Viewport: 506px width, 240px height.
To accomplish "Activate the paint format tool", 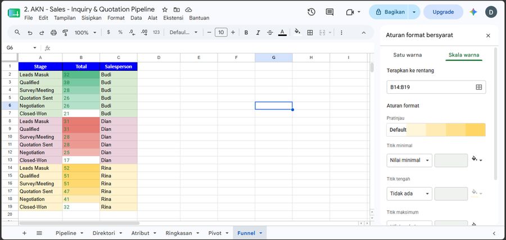I will click(65, 33).
